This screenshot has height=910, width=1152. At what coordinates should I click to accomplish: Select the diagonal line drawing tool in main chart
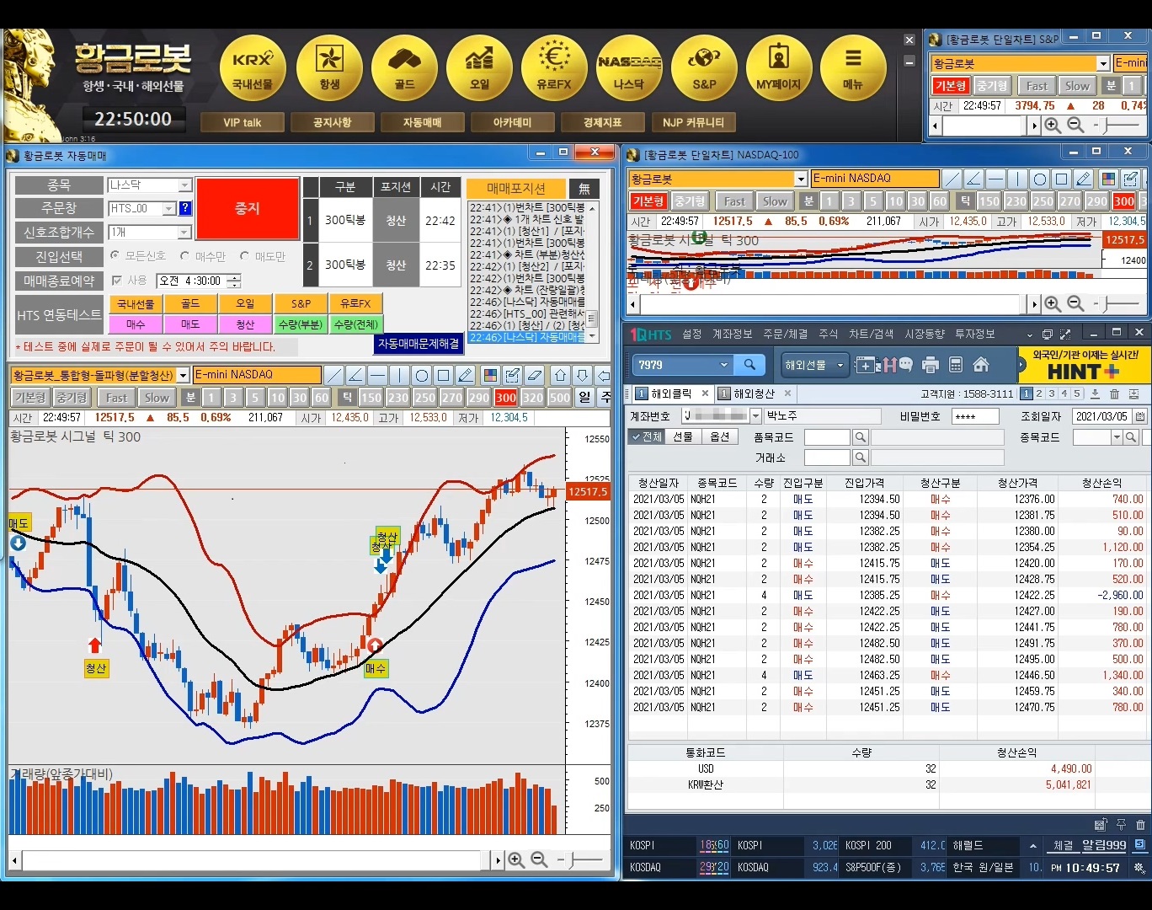pyautogui.click(x=333, y=375)
